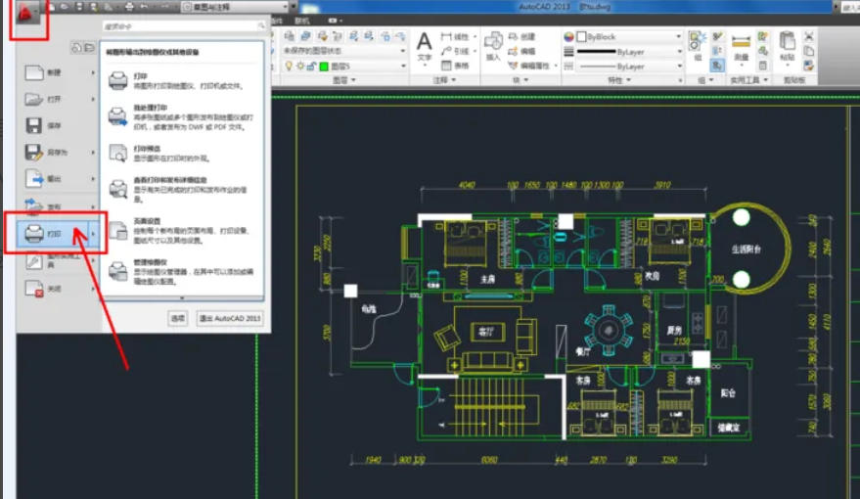Click the green layer color swatch

tap(323, 67)
